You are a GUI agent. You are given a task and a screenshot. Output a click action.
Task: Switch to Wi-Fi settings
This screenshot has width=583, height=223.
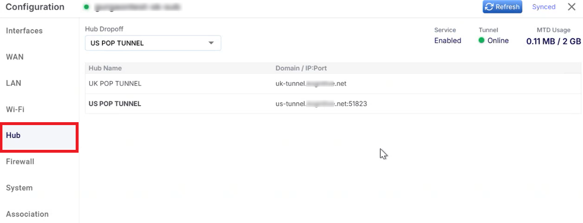[15, 109]
